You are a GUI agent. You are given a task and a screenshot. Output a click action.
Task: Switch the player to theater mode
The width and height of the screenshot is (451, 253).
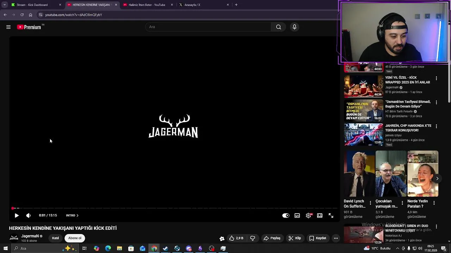[320, 215]
